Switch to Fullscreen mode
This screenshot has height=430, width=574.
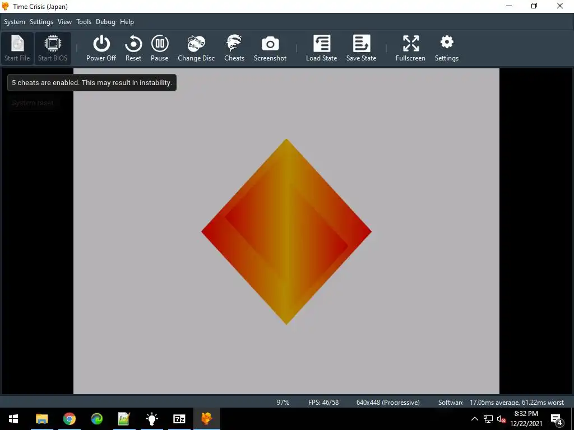click(410, 48)
